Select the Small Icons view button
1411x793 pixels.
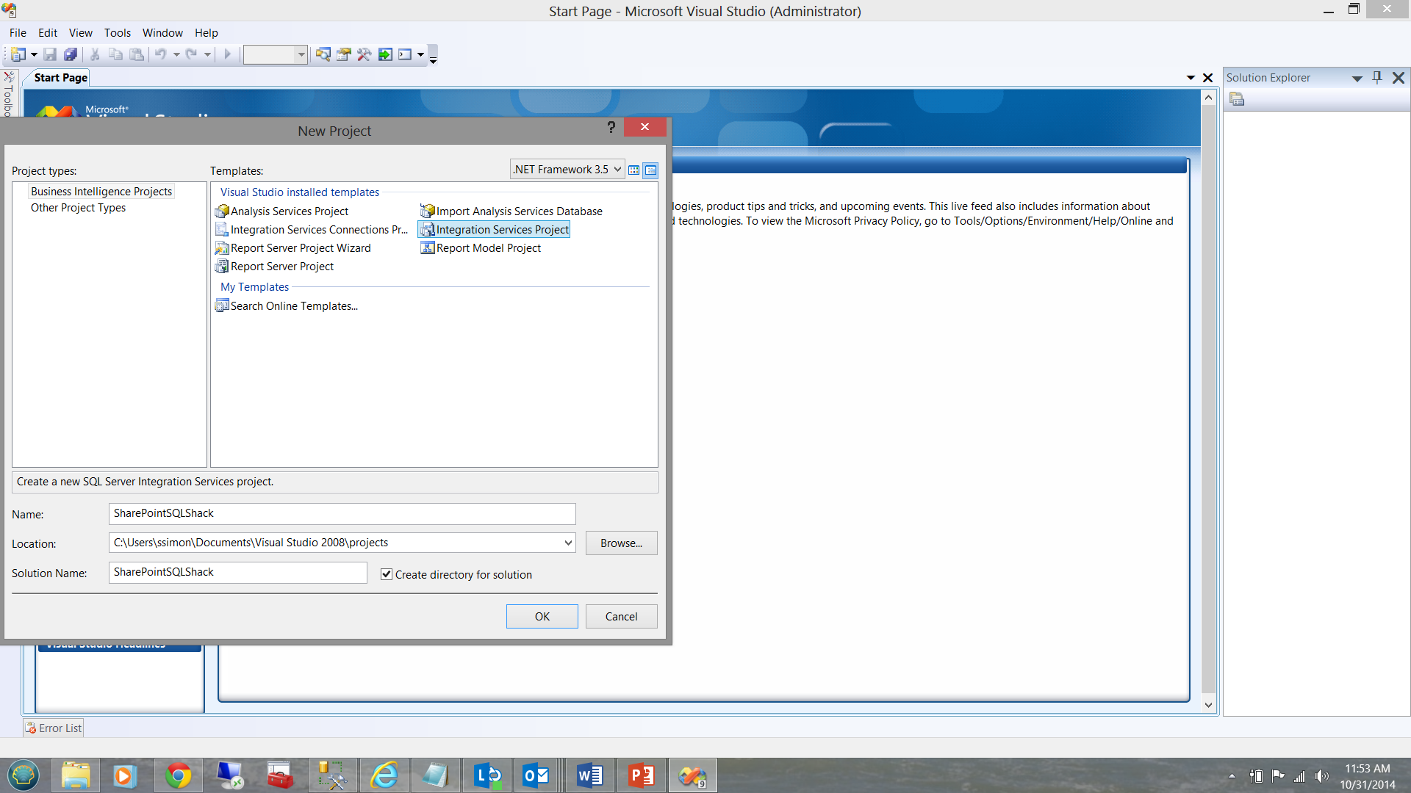click(650, 170)
